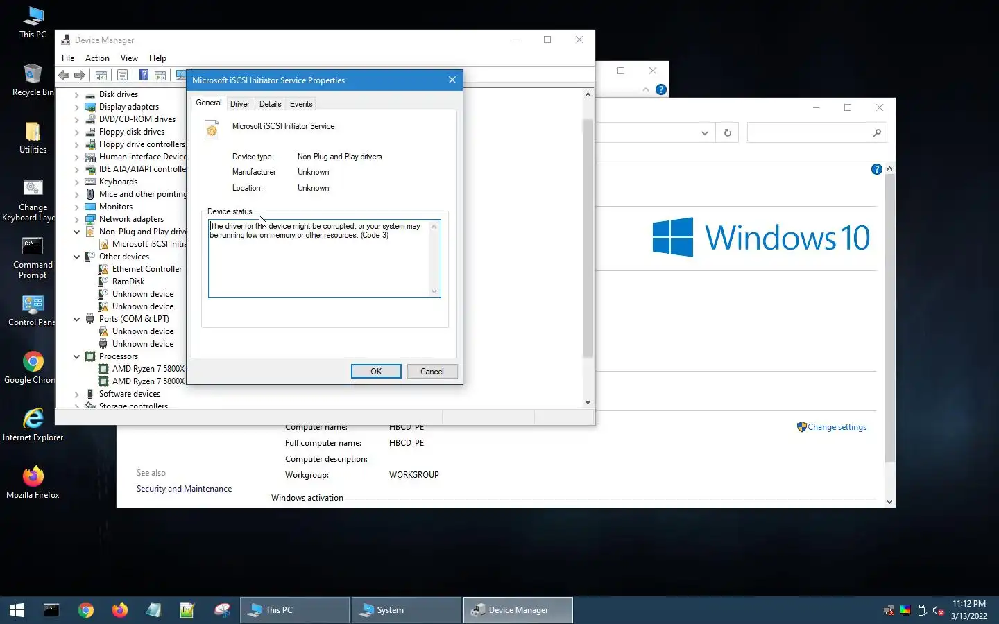Open Security and Maintenance link
Image resolution: width=999 pixels, height=624 pixels.
click(184, 489)
